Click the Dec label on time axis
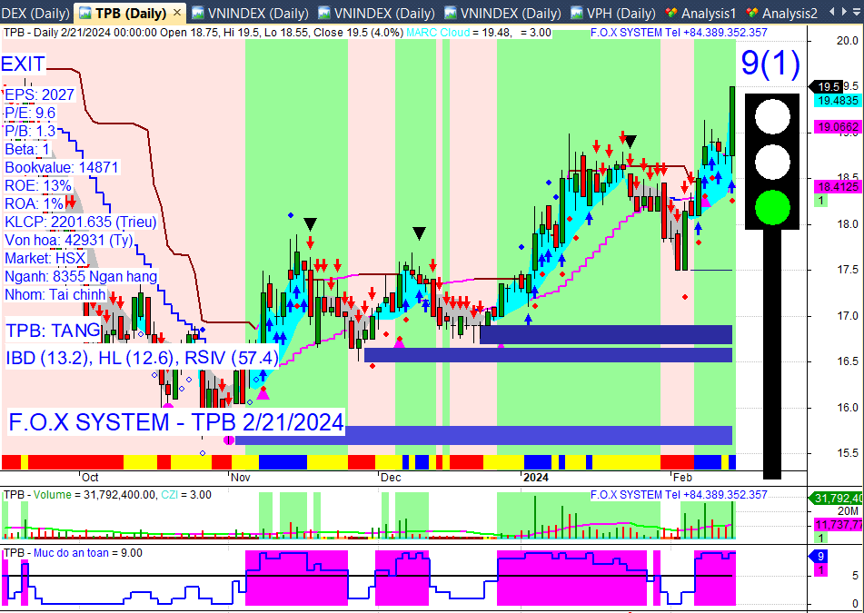The height and width of the screenshot is (613, 864). point(390,477)
